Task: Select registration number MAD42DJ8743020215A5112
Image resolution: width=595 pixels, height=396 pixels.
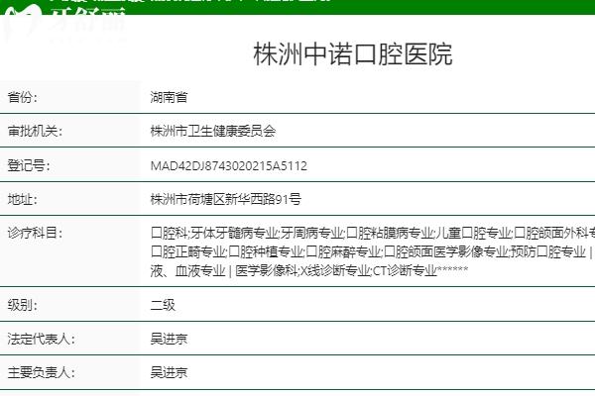Action: 229,166
